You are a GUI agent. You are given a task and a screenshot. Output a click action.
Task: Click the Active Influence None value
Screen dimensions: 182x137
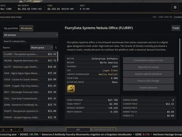tap(115, 82)
